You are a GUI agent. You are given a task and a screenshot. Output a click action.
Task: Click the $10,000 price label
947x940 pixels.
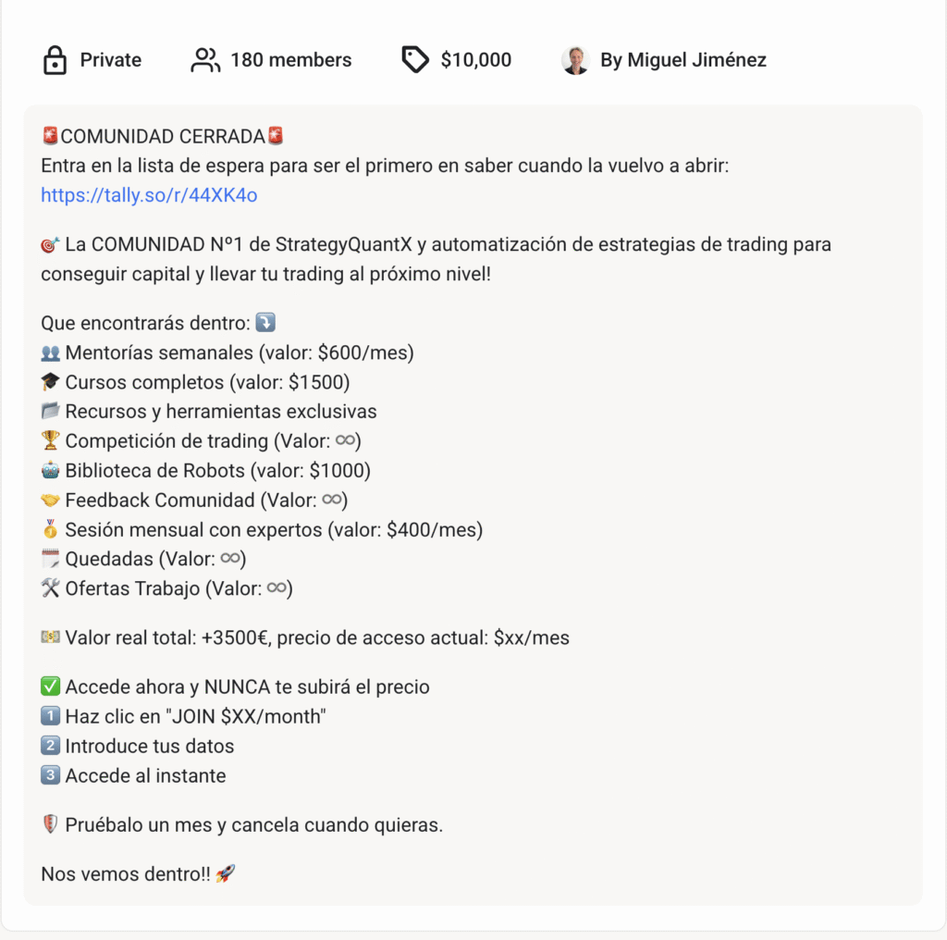pos(475,61)
